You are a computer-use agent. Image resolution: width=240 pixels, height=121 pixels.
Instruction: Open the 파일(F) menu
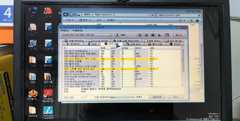click(65, 30)
